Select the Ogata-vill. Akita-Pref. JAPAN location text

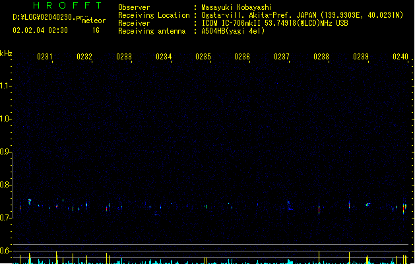[x=302, y=15]
